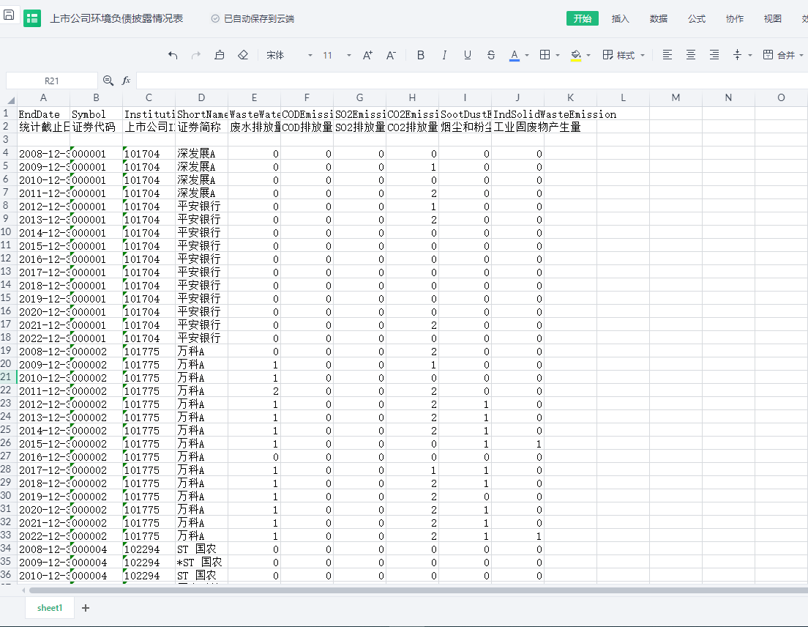Toggle bold formatting
Screen dimensions: 808x627
point(420,55)
